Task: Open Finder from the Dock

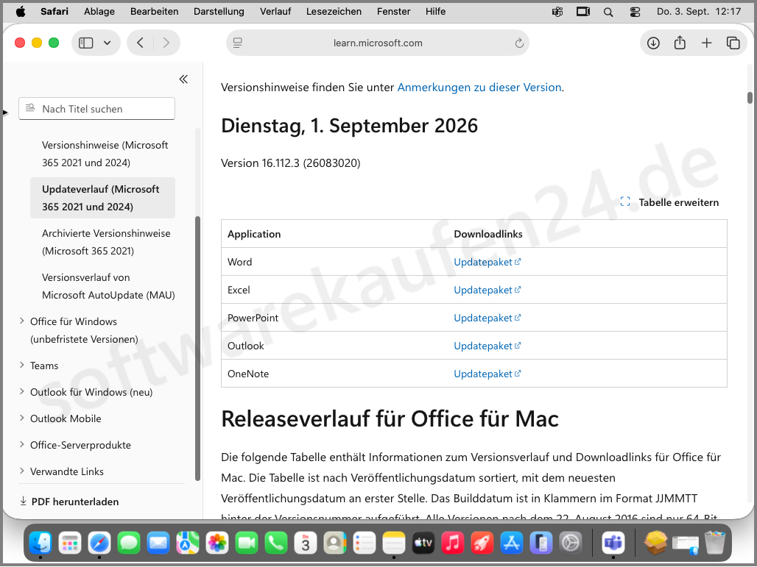Action: 41,543
